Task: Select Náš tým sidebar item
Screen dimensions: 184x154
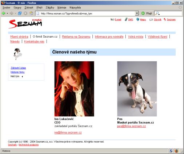Action: [15, 76]
